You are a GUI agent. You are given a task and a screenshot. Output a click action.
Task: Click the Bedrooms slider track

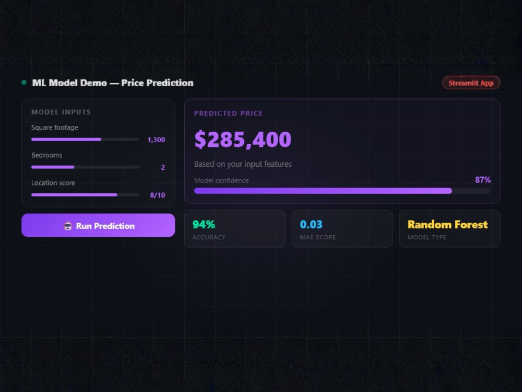click(x=85, y=167)
